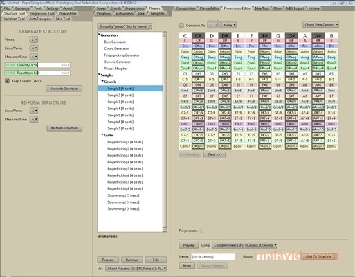Select Strumming1 [3 beats] phrase
355x277 pixels.
(x=123, y=195)
